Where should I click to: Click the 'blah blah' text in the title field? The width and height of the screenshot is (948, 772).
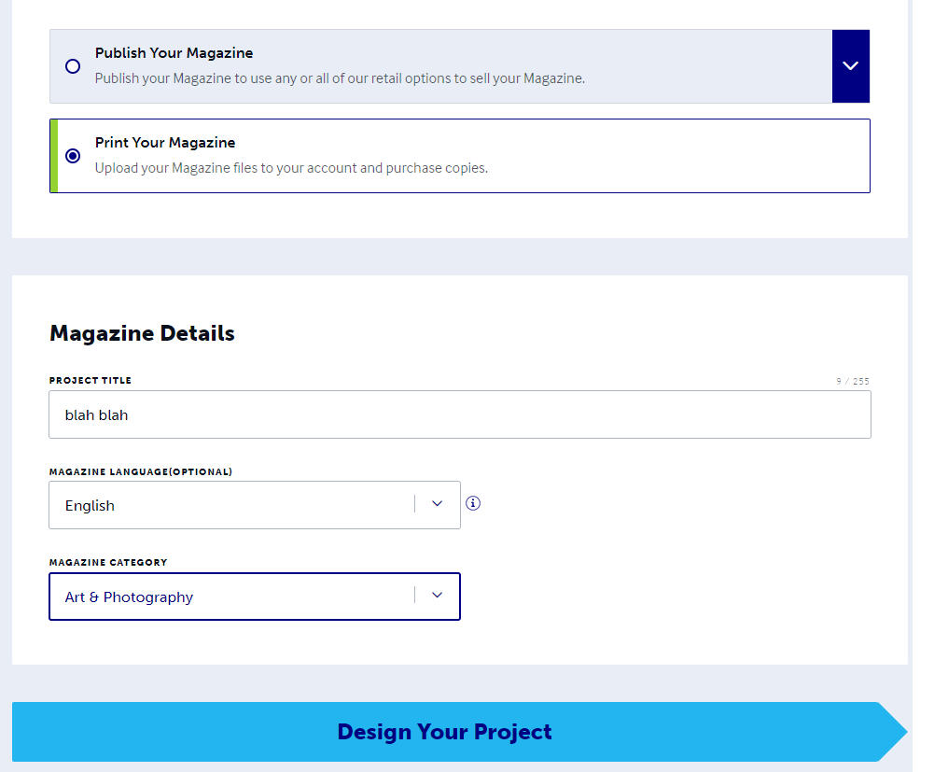point(96,415)
